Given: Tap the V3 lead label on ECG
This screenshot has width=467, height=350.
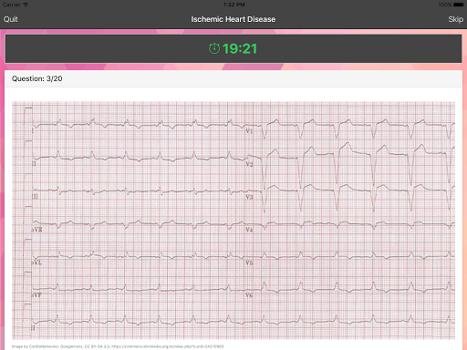Looking at the screenshot, I should (x=249, y=197).
